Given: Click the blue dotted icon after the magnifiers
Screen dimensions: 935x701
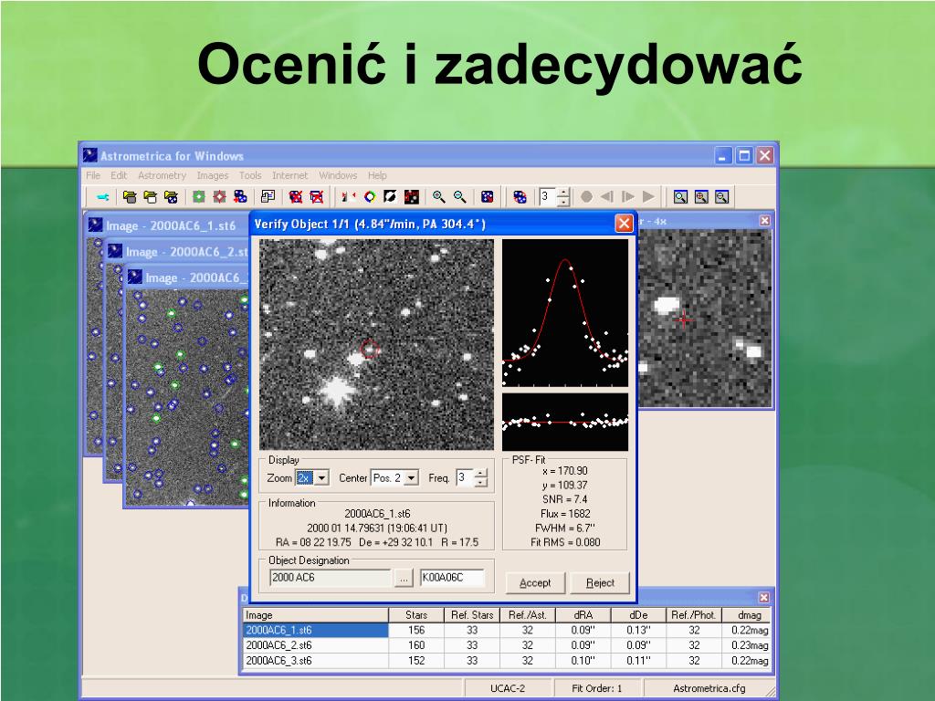Looking at the screenshot, I should (488, 197).
